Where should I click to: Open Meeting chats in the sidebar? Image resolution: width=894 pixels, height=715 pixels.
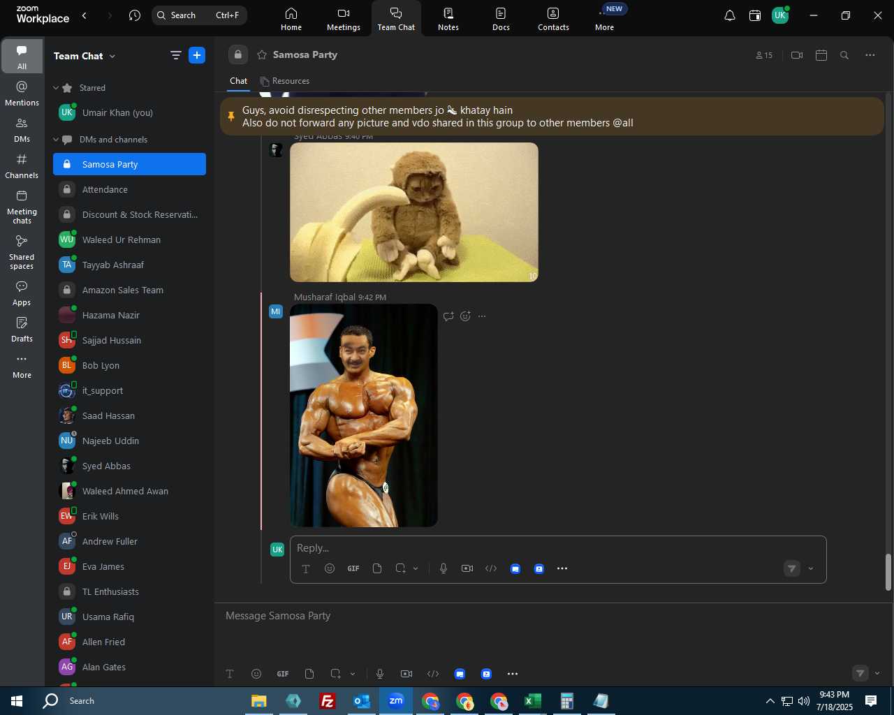coord(22,206)
